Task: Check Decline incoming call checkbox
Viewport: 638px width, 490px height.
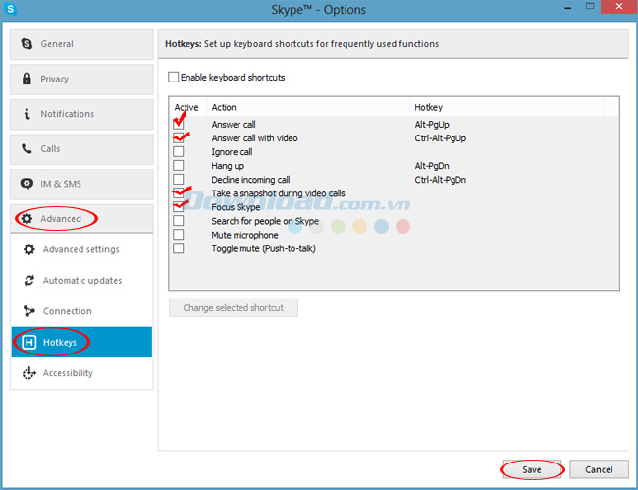Action: pos(179,179)
